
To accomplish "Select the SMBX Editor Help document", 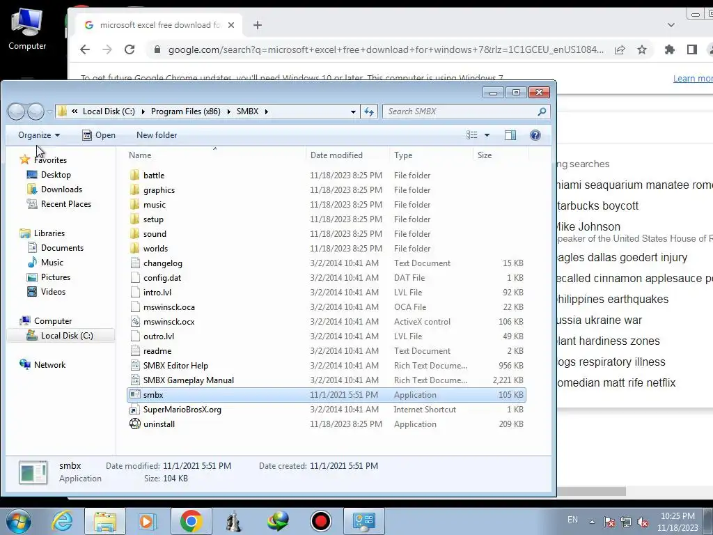I will 175,365.
